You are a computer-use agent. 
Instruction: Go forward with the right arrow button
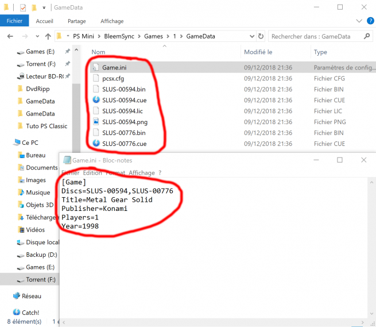[25, 36]
